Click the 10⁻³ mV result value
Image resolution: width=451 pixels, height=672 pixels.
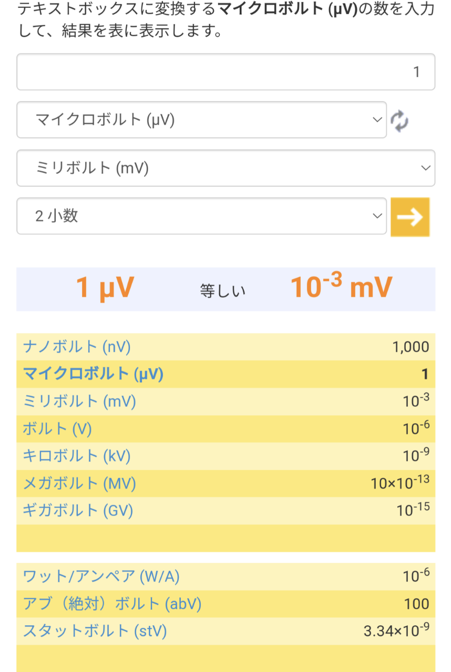pos(341,287)
